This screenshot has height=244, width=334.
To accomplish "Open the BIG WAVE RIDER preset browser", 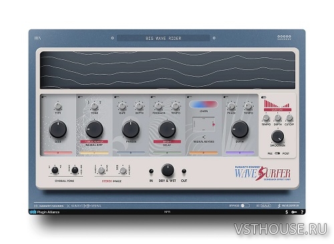I will coord(163,38).
